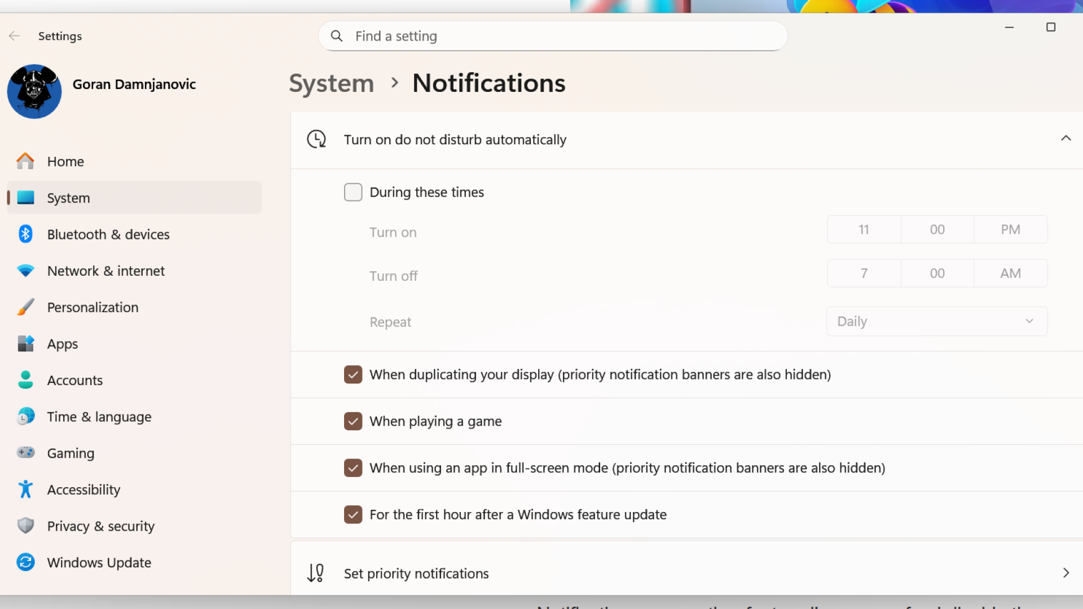1083x609 pixels.
Task: Maximize the Settings window
Action: [x=1051, y=27]
